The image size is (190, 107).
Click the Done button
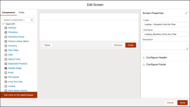coord(182,103)
